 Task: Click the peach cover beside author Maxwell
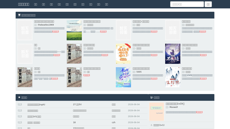coord(157,112)
